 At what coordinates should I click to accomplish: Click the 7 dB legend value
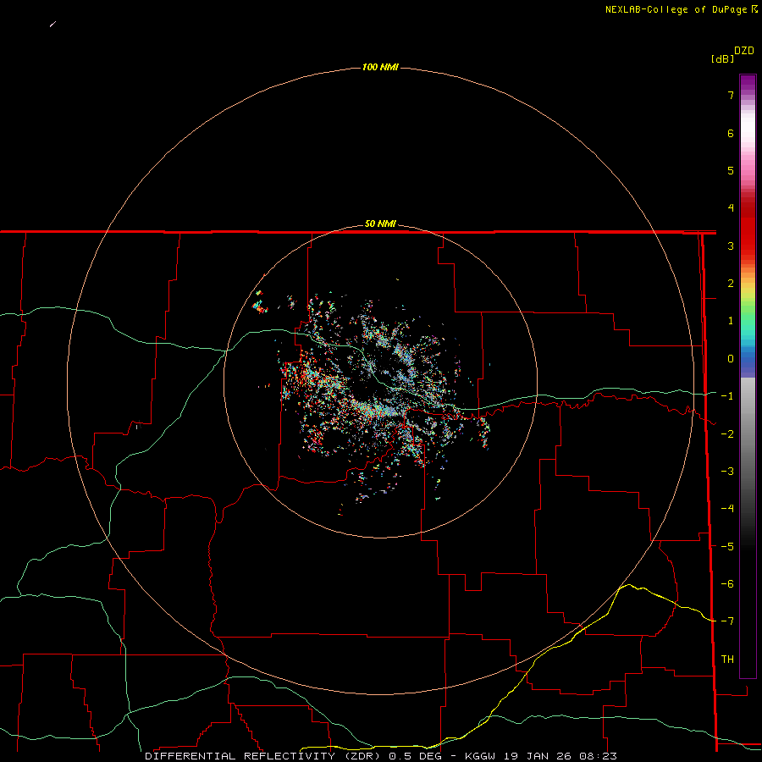click(731, 95)
